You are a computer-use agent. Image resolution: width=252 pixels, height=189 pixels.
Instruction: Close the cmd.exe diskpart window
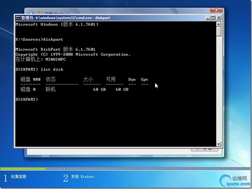tap(219, 18)
